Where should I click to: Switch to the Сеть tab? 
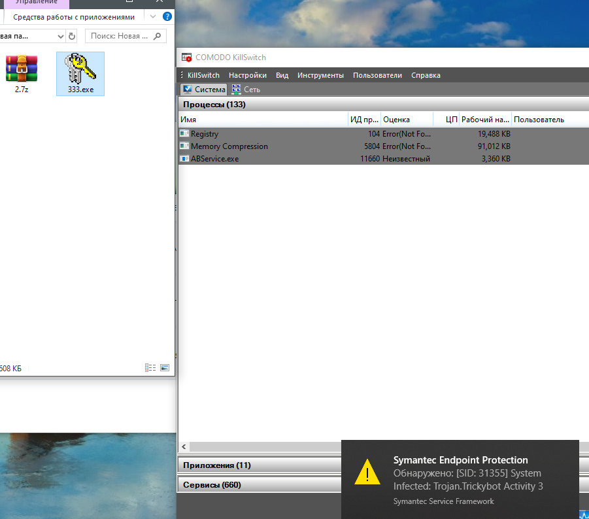246,90
